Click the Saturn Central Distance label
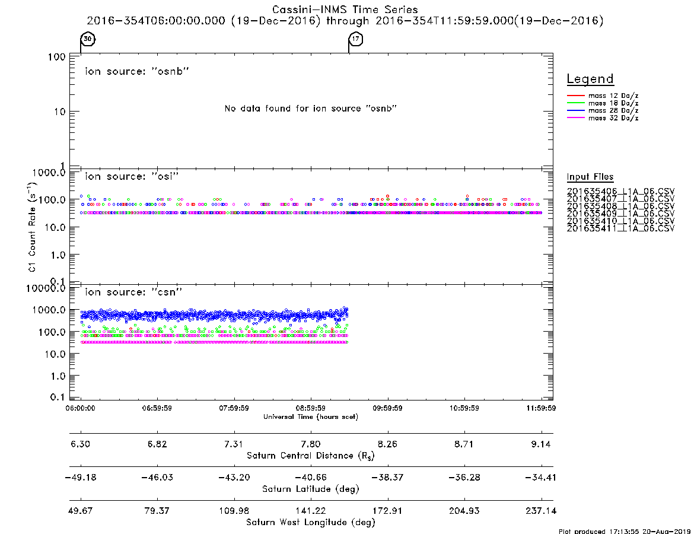 pos(311,456)
